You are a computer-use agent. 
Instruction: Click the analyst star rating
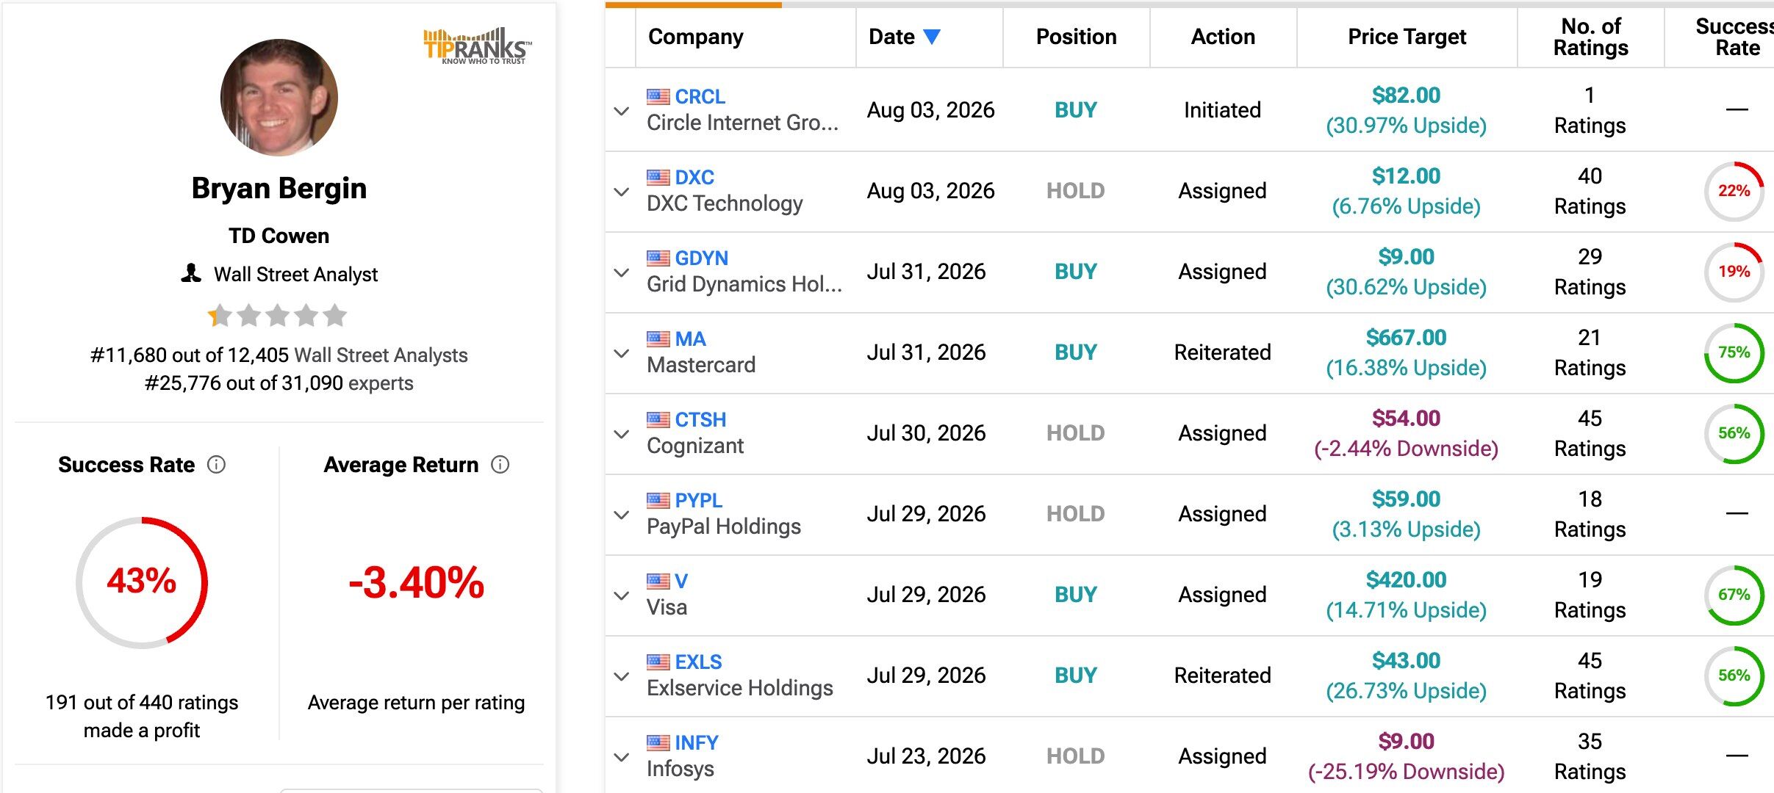(x=277, y=316)
